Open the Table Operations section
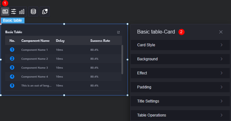This screenshot has width=231, height=121. pos(180,115)
